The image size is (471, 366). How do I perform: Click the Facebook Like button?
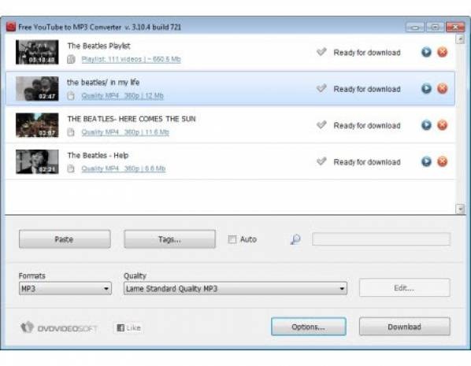coord(129,328)
